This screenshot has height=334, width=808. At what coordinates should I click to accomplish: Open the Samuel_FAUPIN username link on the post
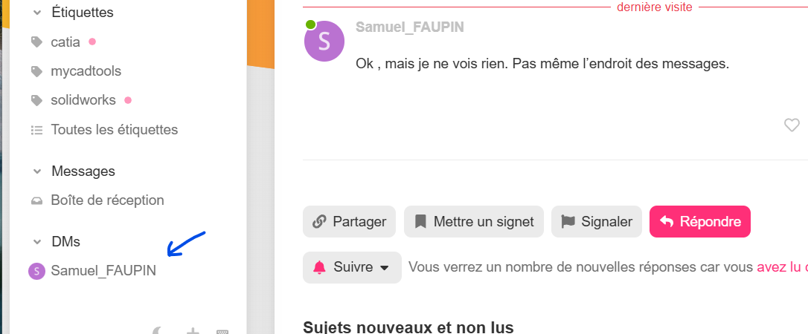(x=410, y=27)
